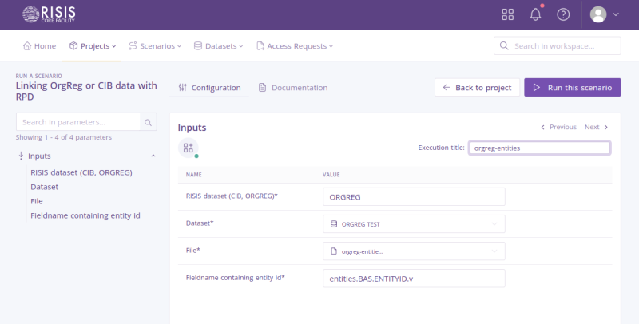Click the Execution title input field

coord(539,148)
